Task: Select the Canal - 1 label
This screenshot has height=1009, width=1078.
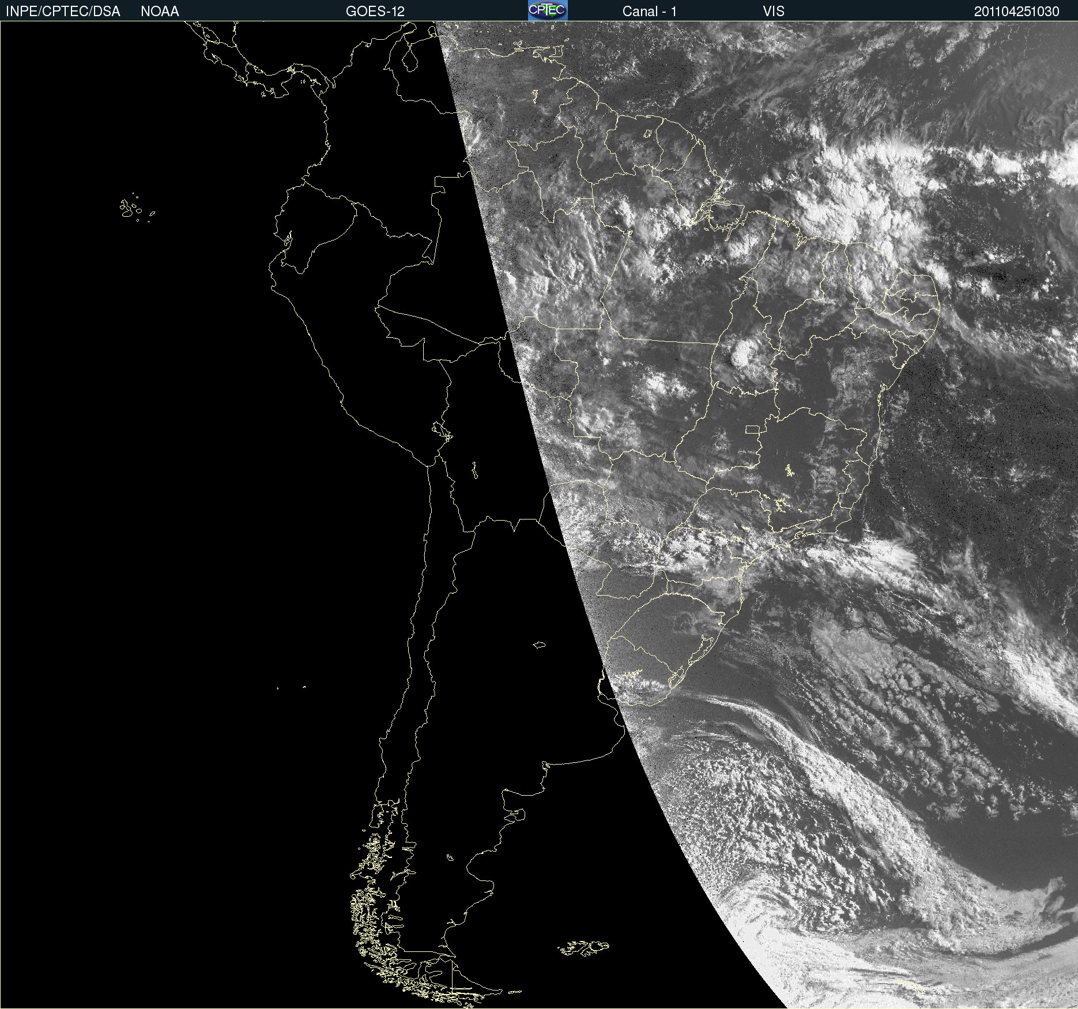Action: pyautogui.click(x=650, y=12)
